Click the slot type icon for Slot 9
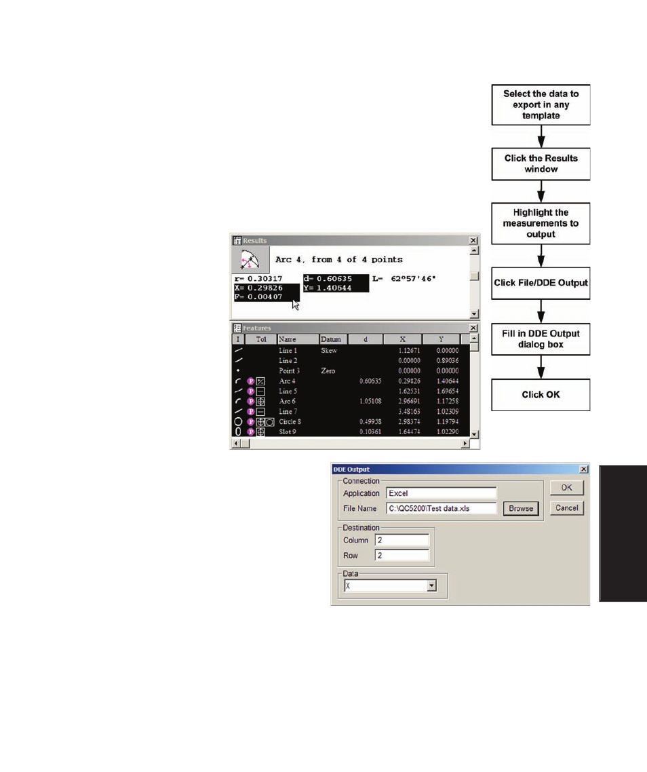This screenshot has width=647, height=772. tap(238, 431)
